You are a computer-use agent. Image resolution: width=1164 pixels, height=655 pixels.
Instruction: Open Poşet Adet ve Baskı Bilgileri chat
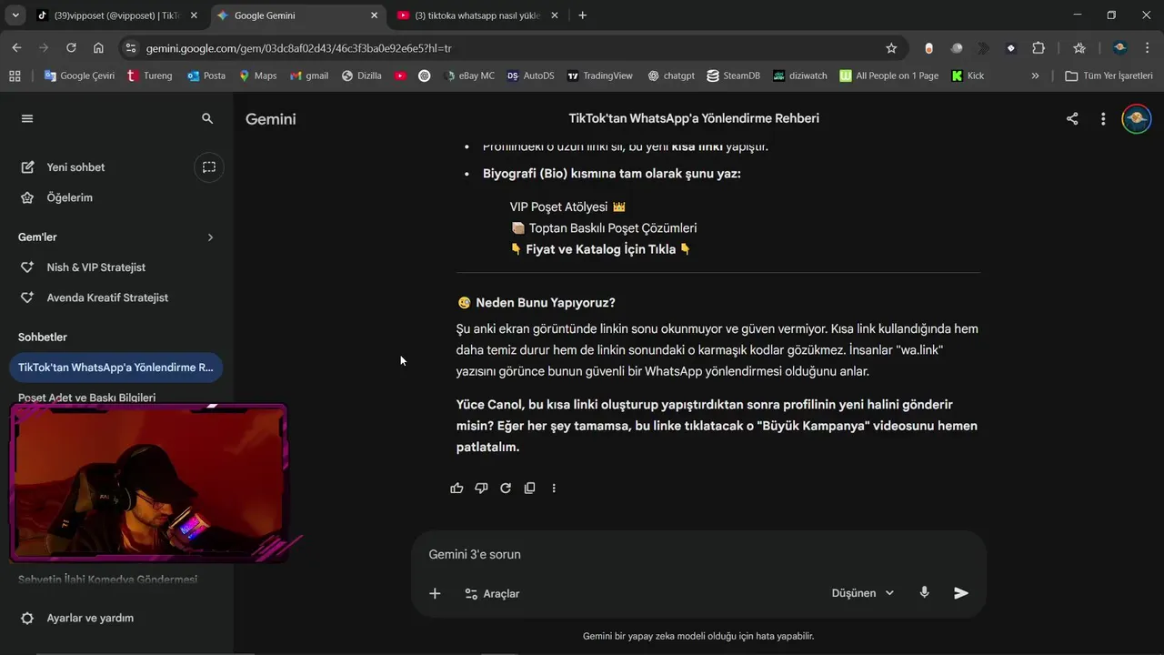86,398
